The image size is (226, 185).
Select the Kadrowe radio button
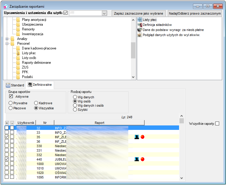click(36, 103)
